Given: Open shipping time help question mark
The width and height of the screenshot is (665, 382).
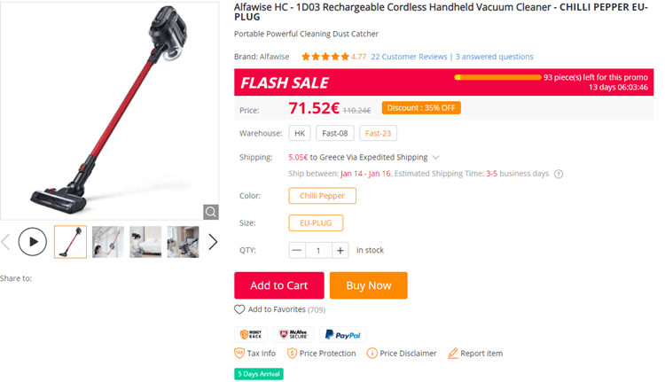Looking at the screenshot, I should [x=559, y=174].
